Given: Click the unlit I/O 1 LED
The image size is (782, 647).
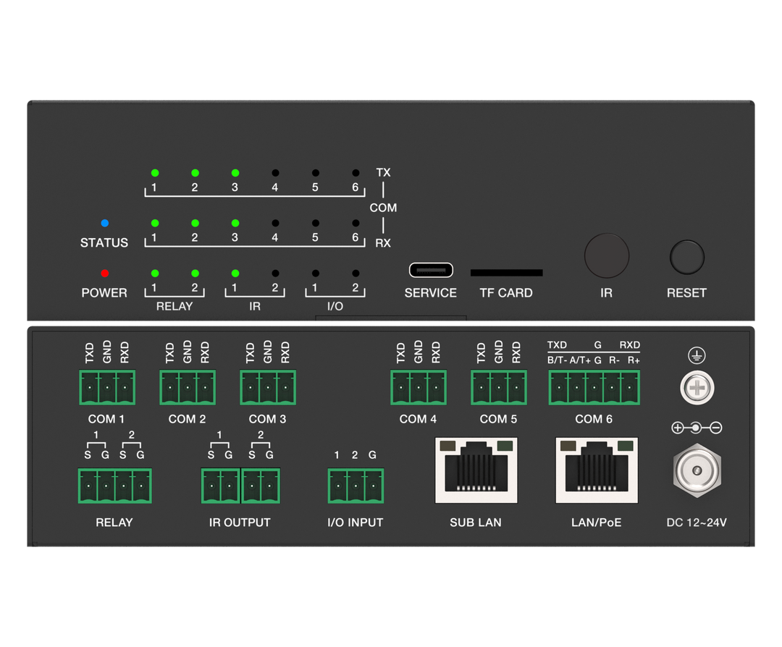Looking at the screenshot, I should coord(316,273).
